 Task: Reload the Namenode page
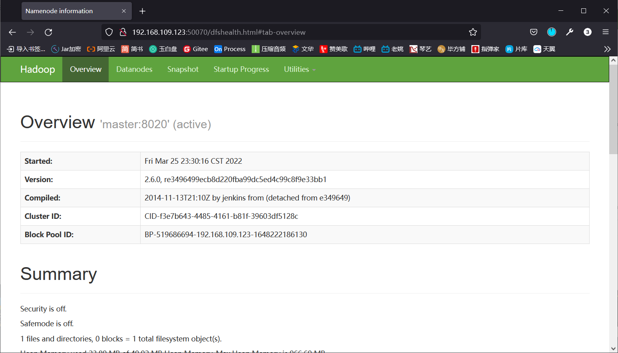click(x=48, y=32)
